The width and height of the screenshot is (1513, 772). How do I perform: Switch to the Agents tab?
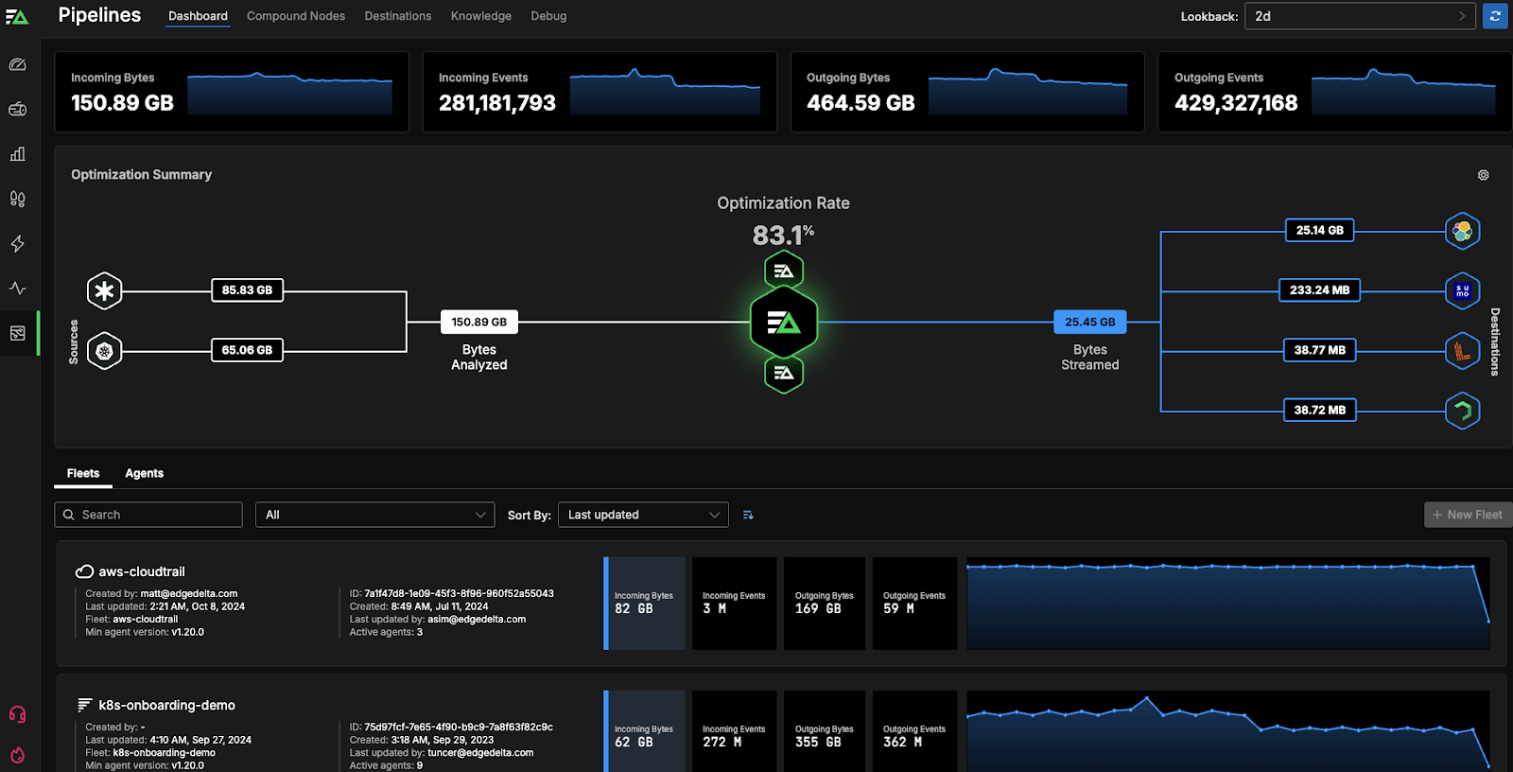144,473
